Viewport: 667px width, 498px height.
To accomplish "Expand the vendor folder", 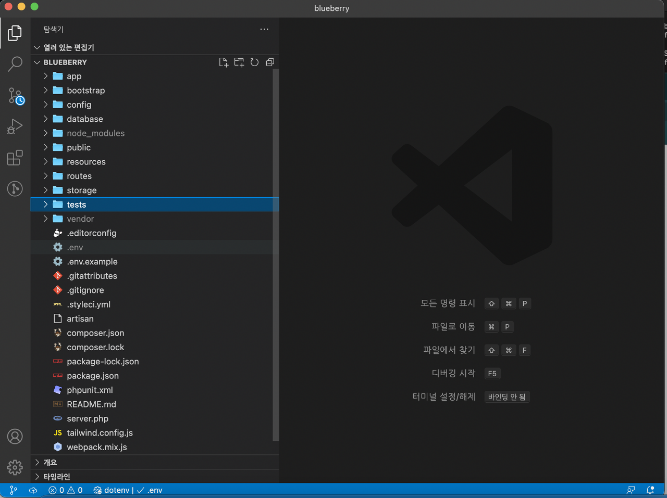I will 155,219.
